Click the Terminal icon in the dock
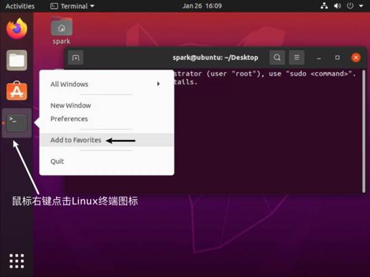The image size is (370, 277). pos(17,123)
